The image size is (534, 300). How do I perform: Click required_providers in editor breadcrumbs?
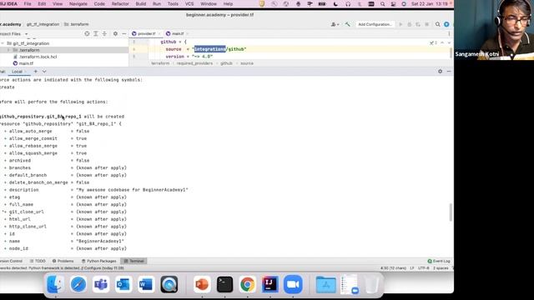194,63
